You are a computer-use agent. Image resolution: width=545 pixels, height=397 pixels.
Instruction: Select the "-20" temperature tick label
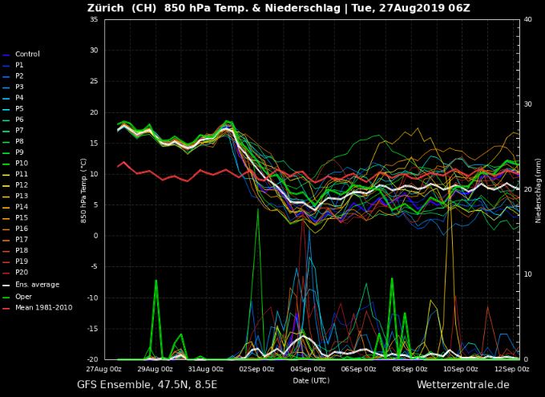93,360
